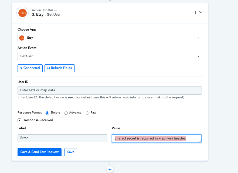This screenshot has width=238, height=173.
Task: Open the Choose App dropdown
Action: point(110,38)
